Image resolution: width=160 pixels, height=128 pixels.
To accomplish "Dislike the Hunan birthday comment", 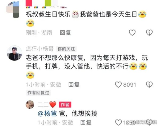I will [x=149, y=33].
